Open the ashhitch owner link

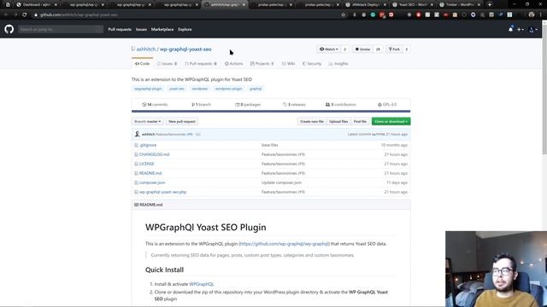[146, 49]
